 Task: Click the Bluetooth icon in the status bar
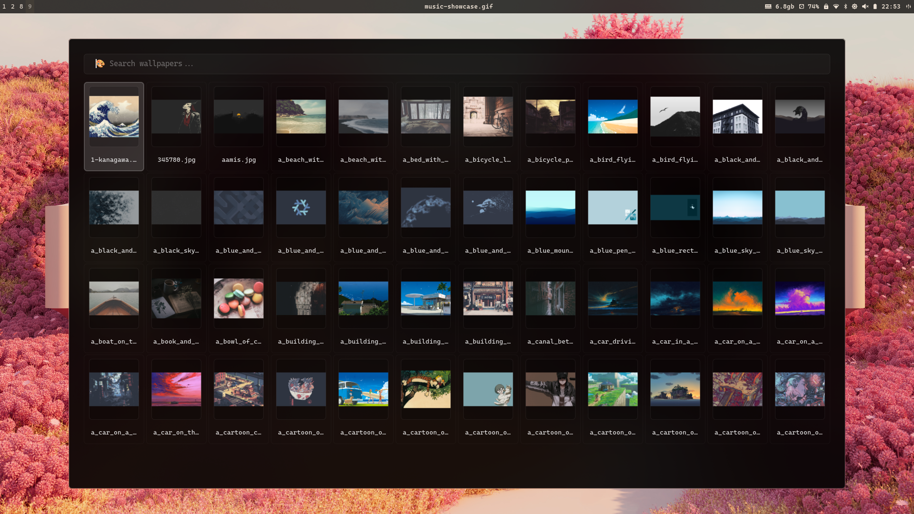click(845, 7)
